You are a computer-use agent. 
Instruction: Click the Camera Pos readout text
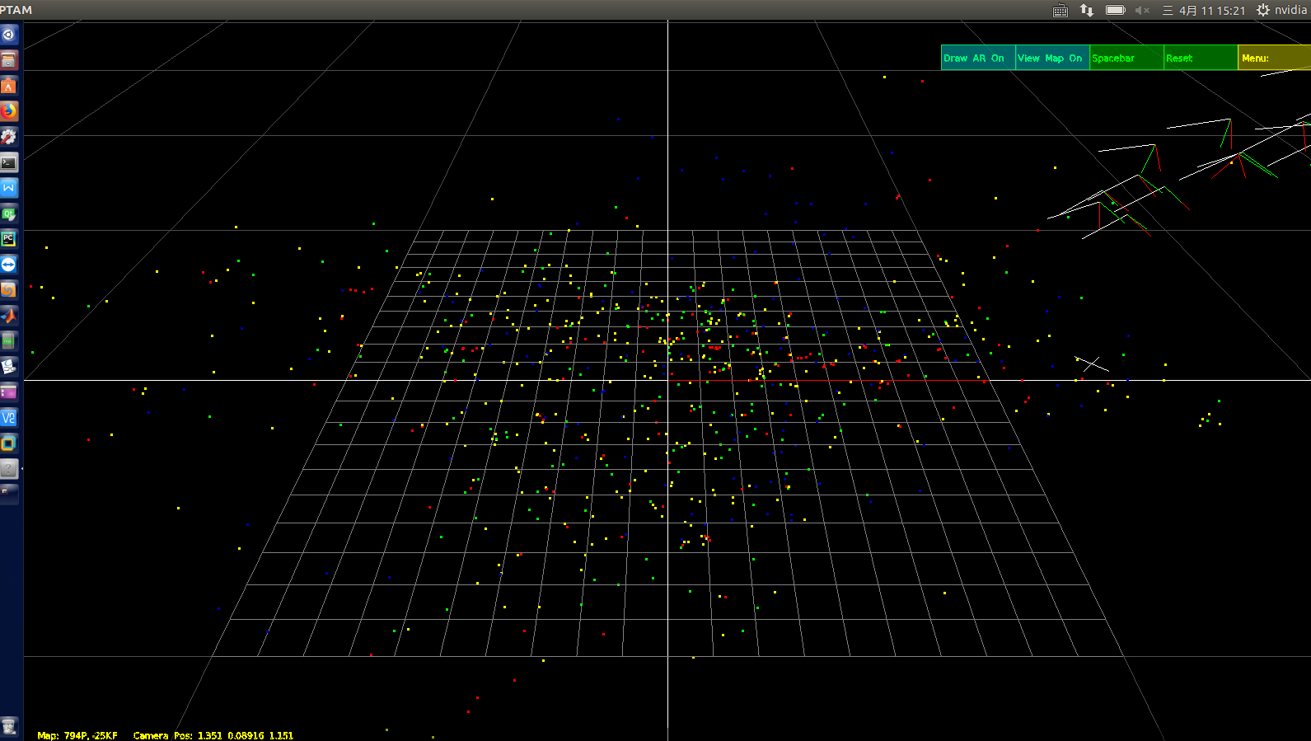(213, 735)
